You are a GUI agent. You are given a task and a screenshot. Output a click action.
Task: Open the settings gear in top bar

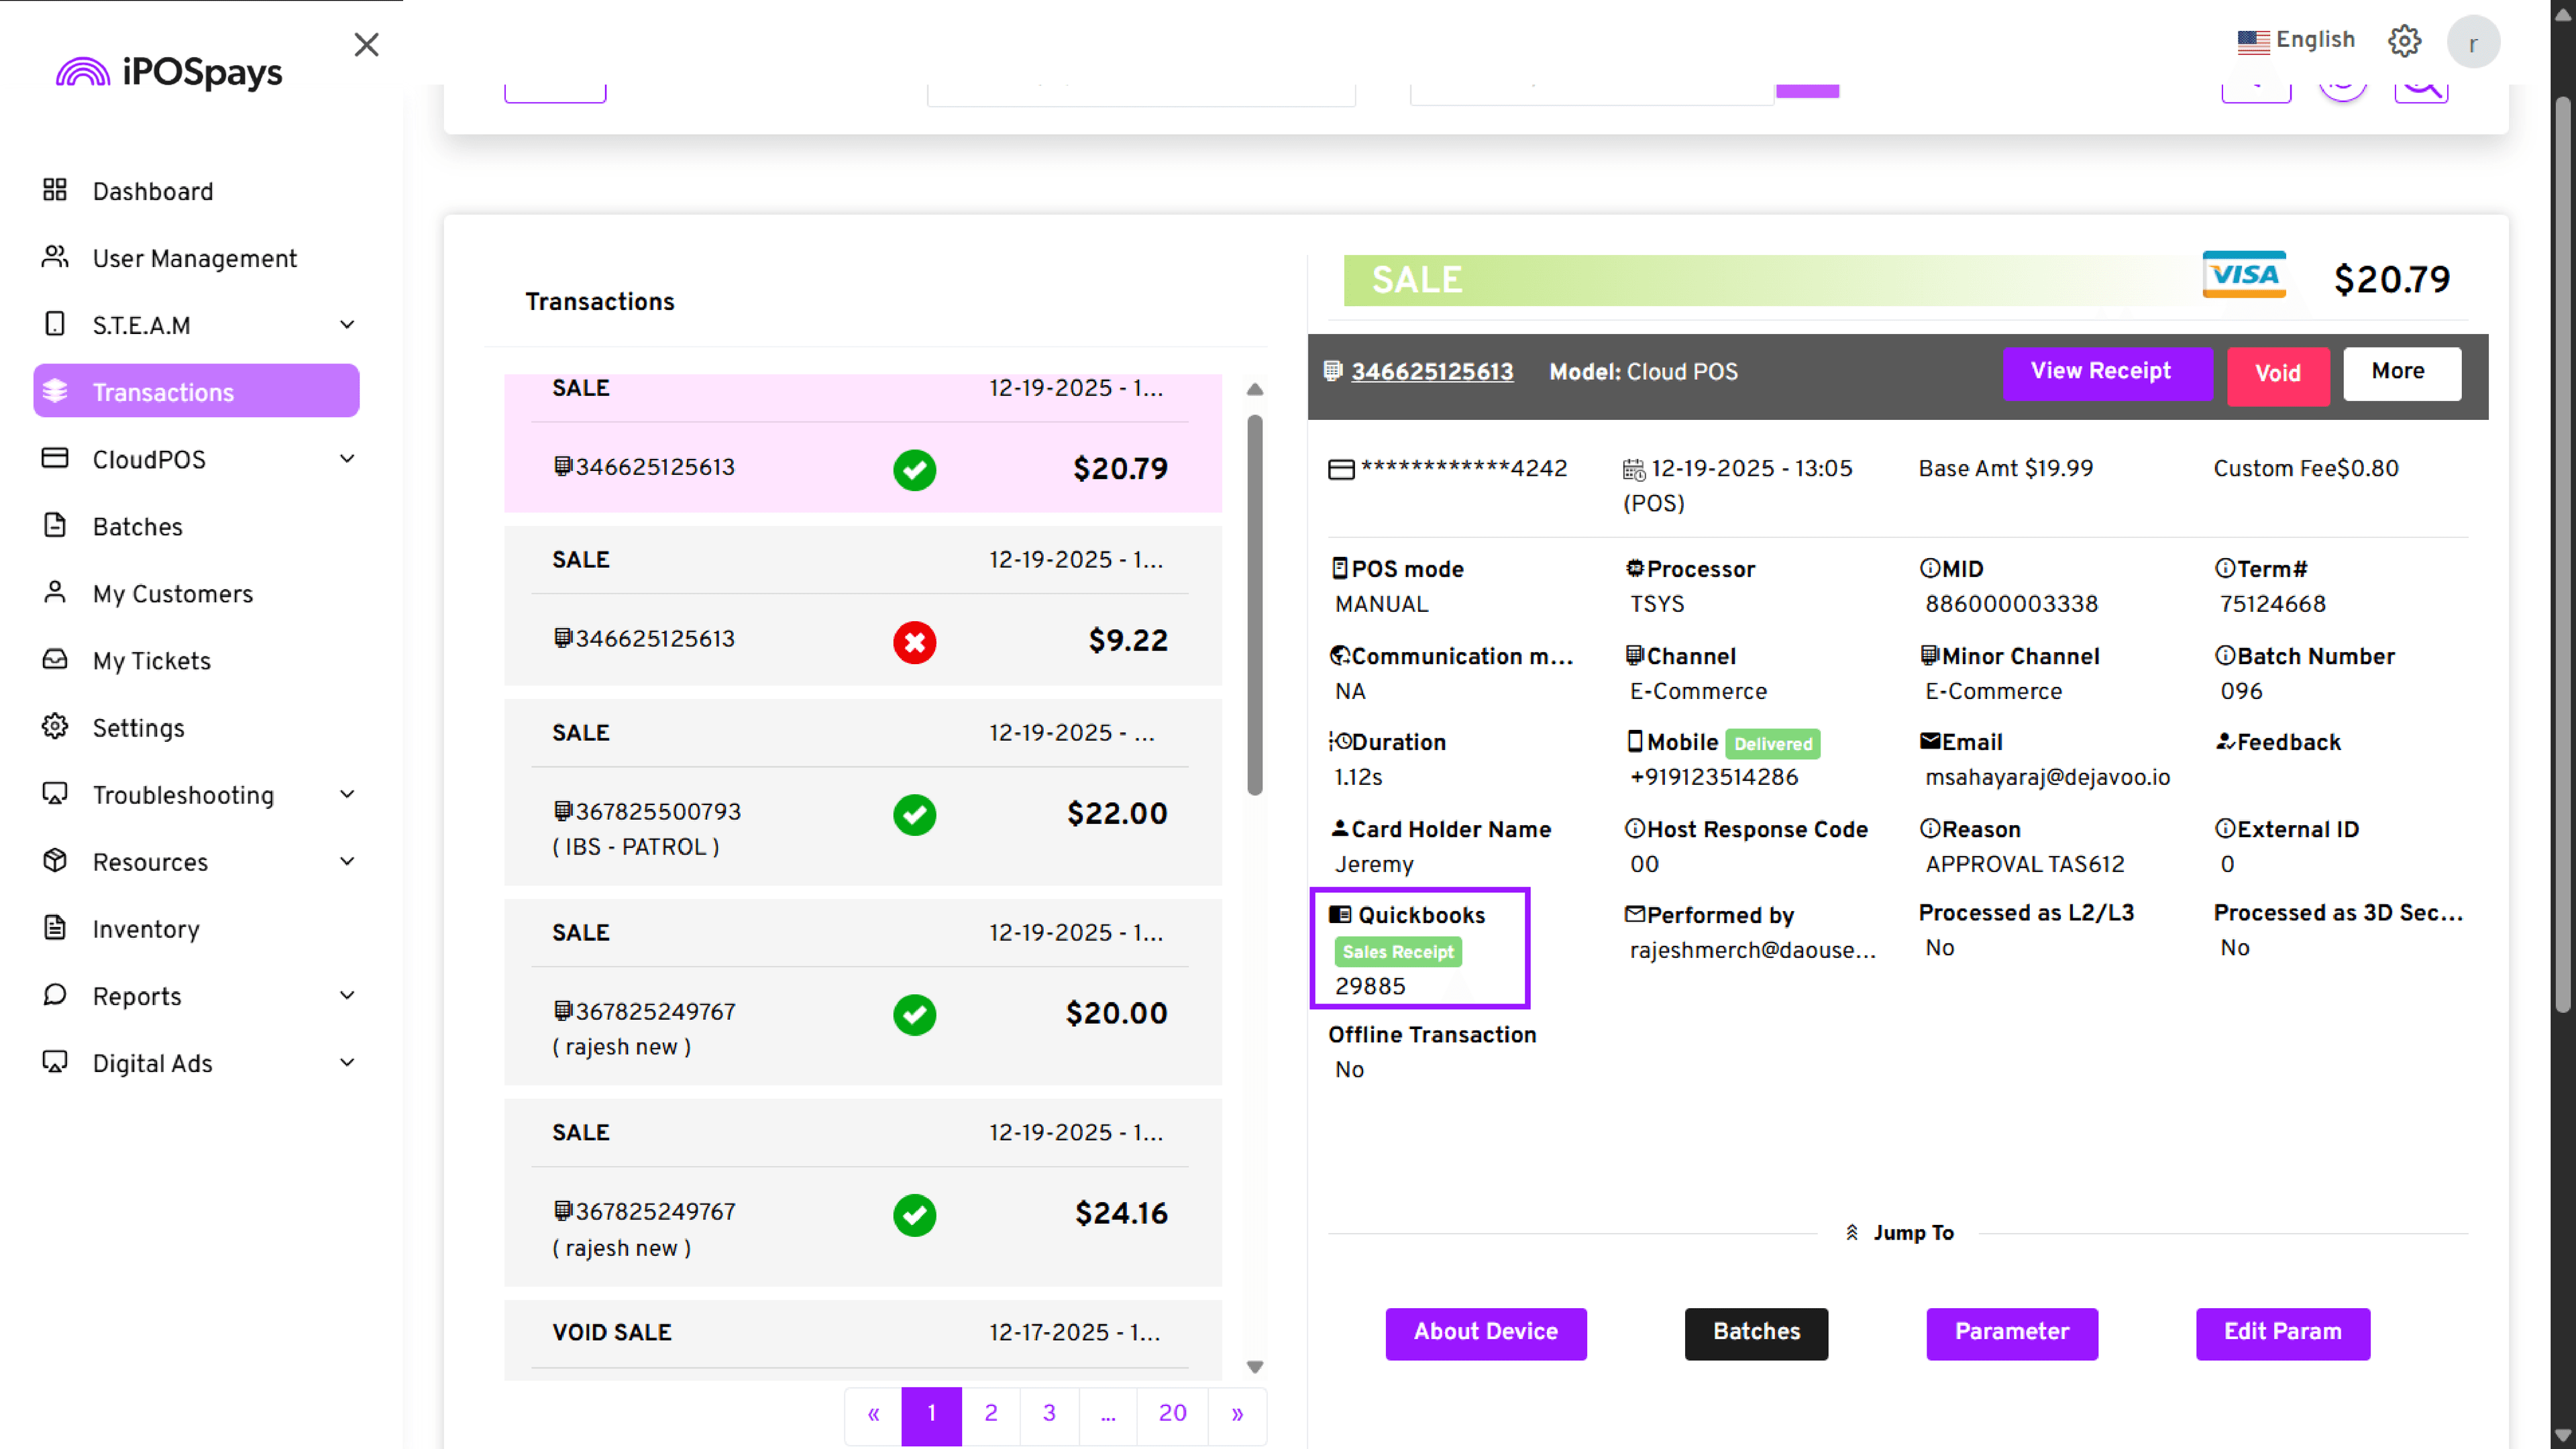click(2404, 41)
